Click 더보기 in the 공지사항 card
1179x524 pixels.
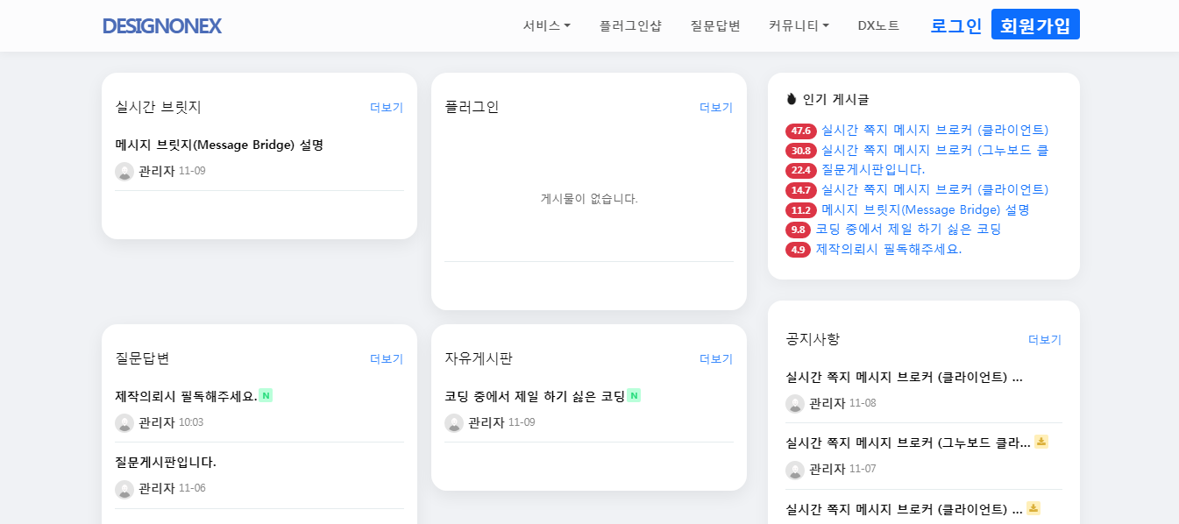pos(1045,340)
